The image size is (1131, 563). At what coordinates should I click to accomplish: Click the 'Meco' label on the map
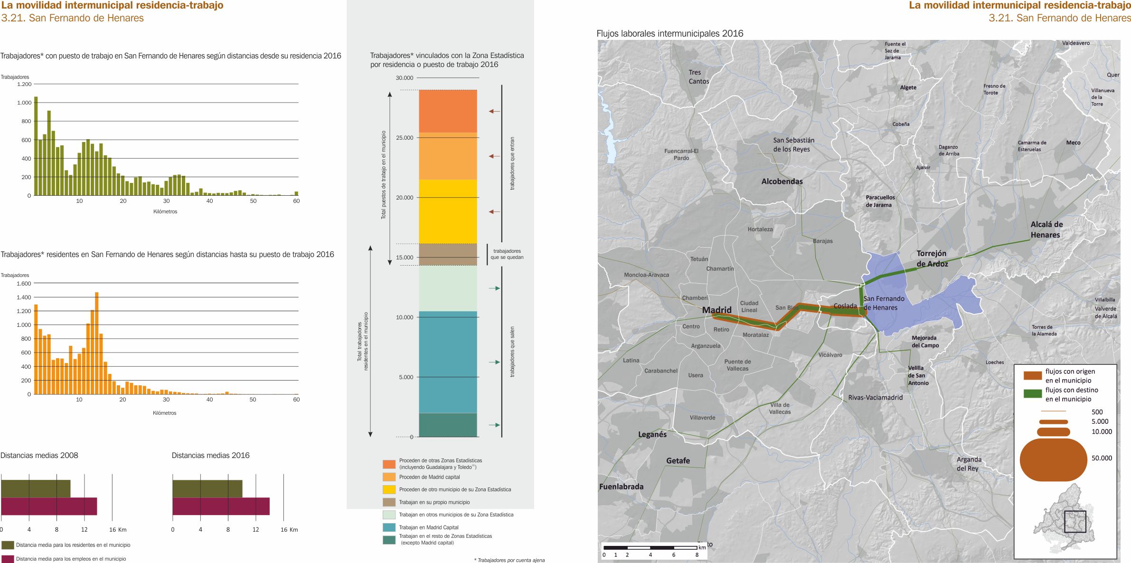pos(1073,143)
